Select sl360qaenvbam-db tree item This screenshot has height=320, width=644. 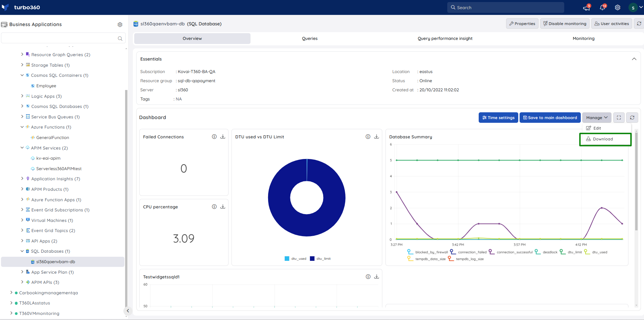pos(63,262)
